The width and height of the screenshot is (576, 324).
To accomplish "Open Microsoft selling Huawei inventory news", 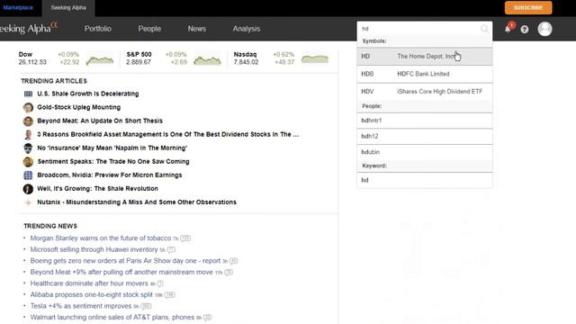I will [x=94, y=250].
